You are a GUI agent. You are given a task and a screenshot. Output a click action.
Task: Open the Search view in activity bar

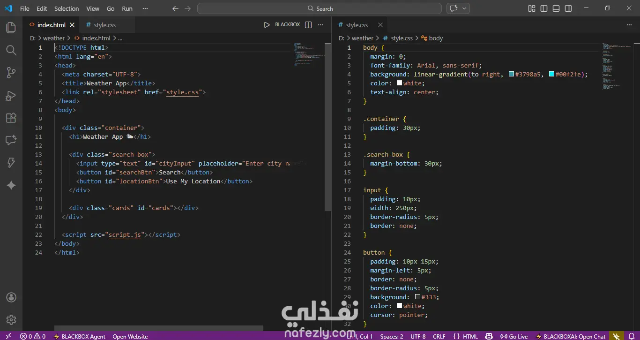tap(11, 50)
